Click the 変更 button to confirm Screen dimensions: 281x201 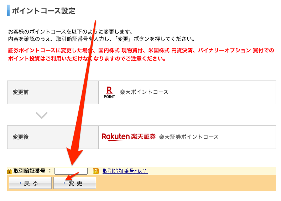coord(75,183)
